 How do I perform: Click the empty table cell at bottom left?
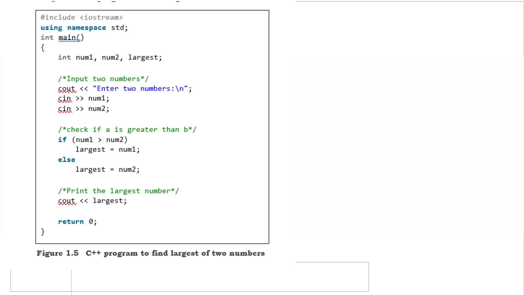click(x=41, y=281)
